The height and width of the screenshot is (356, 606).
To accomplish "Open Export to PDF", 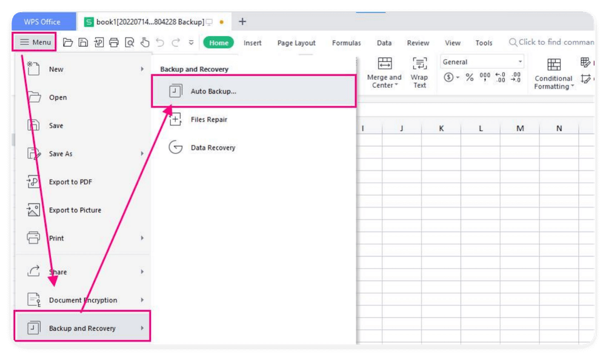I will pyautogui.click(x=68, y=182).
